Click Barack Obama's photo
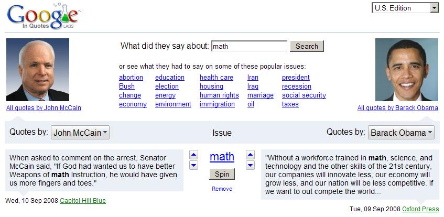 point(406,70)
